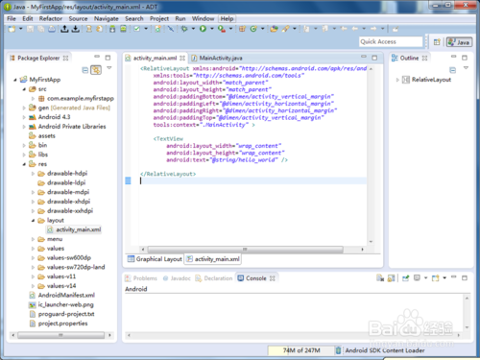Image resolution: width=480 pixels, height=360 pixels.
Task: Open the Debug dropdown arrow
Action: click(193, 29)
